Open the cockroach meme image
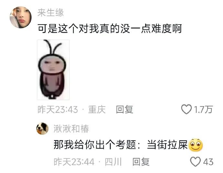The image size is (223, 173). coord(53,70)
